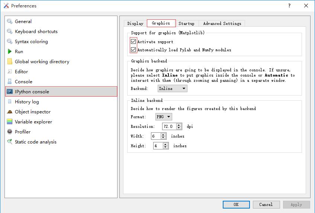Select Global working directory entry

(61, 61)
